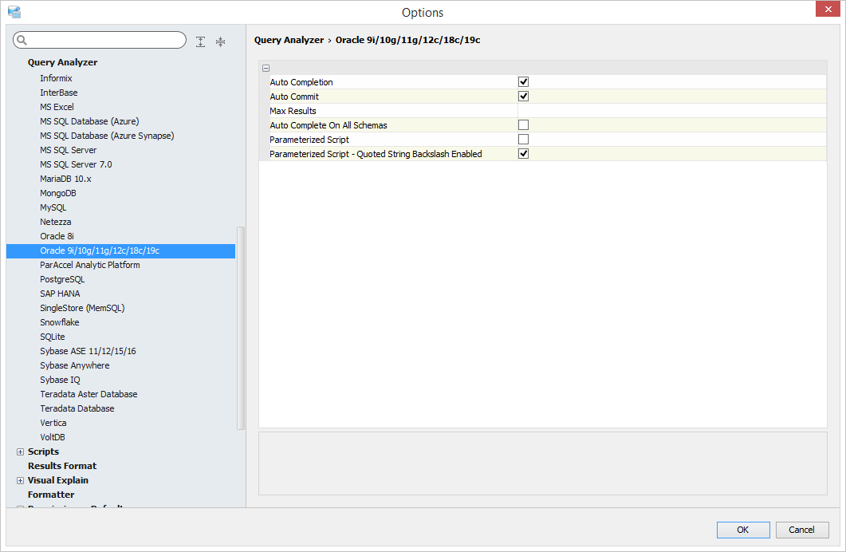The height and width of the screenshot is (552, 846).
Task: Click the expand all tree icon
Action: tap(200, 41)
